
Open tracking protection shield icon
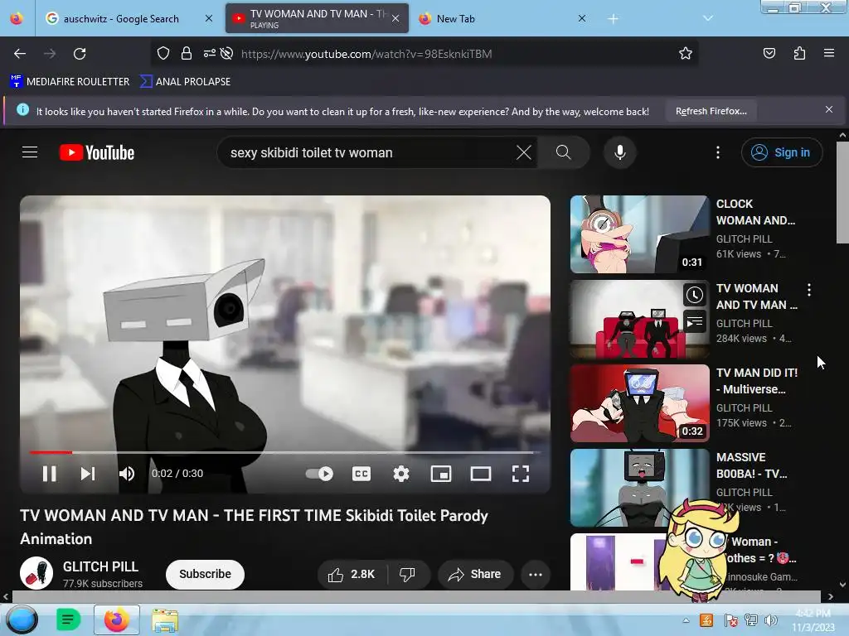point(163,53)
